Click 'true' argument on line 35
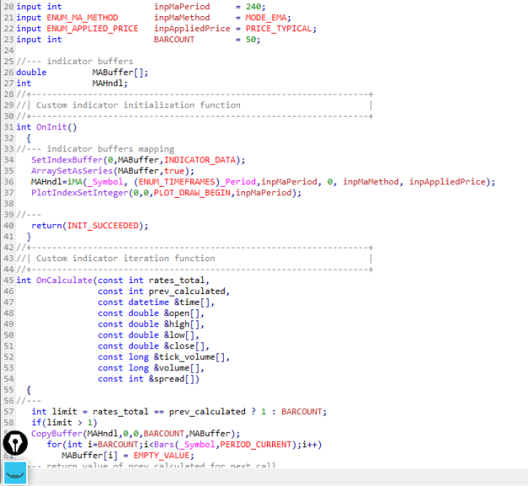The width and height of the screenshot is (528, 486). (x=174, y=171)
